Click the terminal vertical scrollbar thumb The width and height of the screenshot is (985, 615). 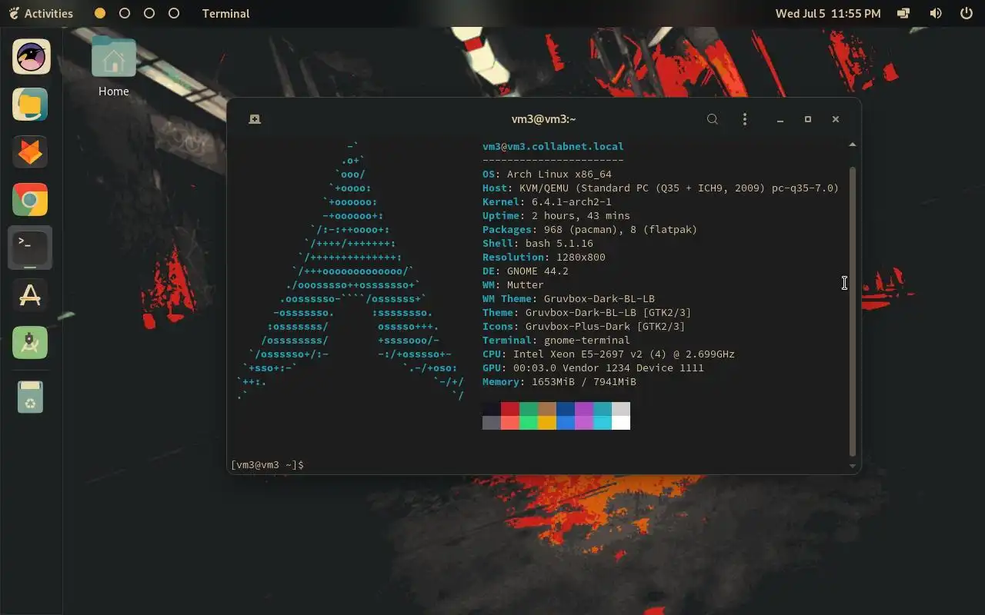point(852,311)
